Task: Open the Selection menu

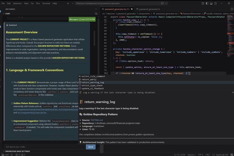Action: 17,3
